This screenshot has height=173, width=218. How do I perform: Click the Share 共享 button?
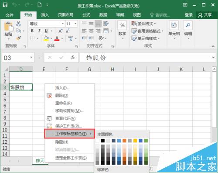[x=205, y=15]
